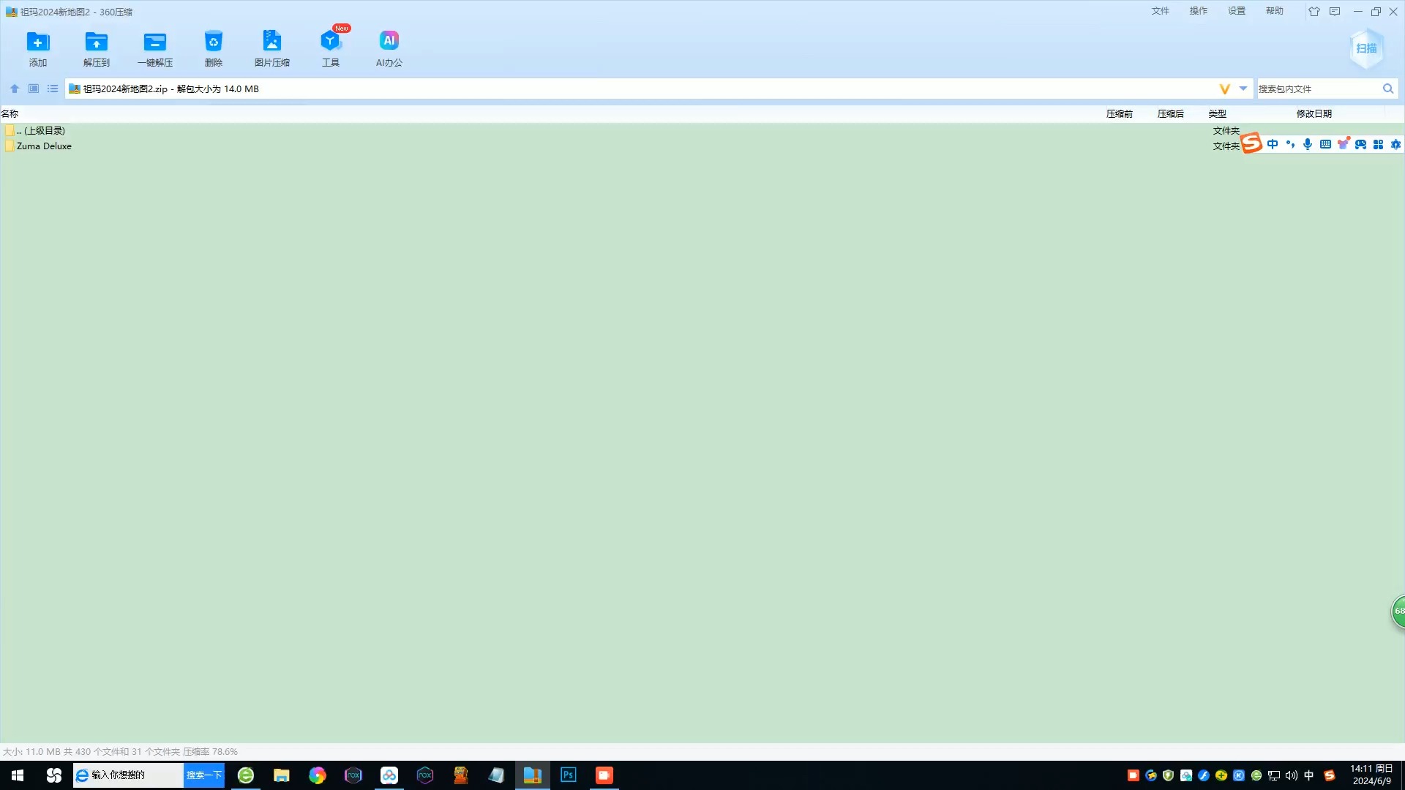1405x790 pixels.
Task: Click the 解压到 (Extract to) icon
Action: pos(96,48)
